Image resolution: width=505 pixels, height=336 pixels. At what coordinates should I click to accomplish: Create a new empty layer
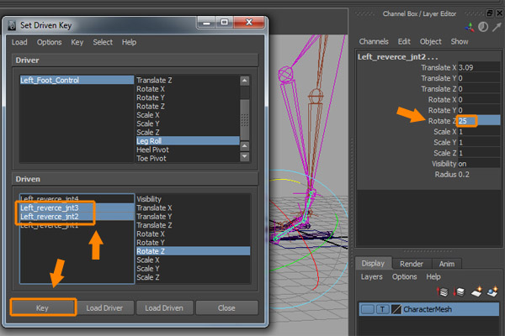476,291
